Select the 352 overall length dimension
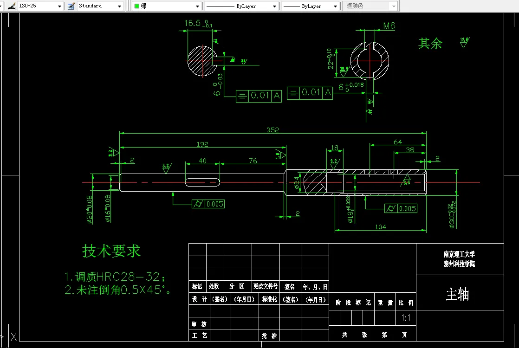Screen dimensions: 519x348 click(273, 130)
